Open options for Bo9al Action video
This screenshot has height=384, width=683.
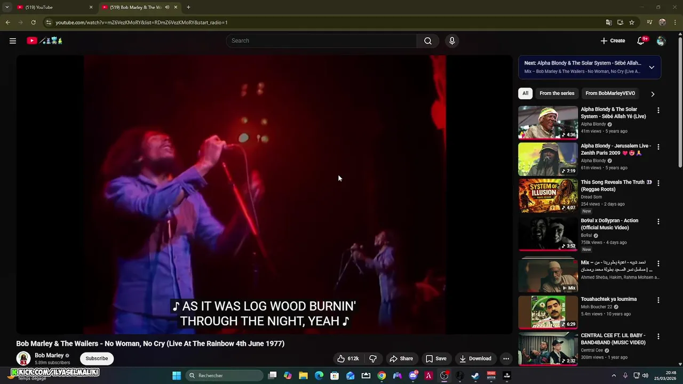(x=658, y=221)
